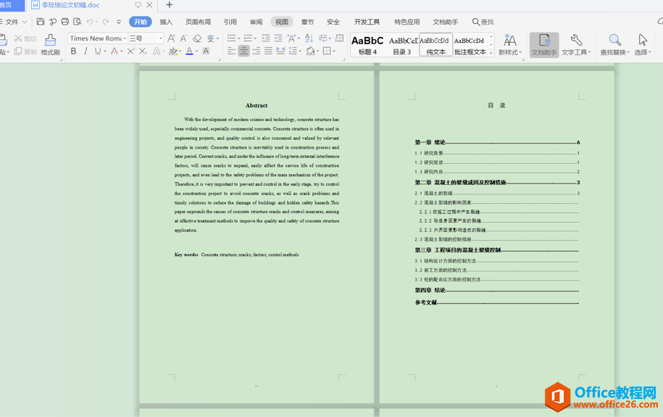Toggle center alignment button
Image resolution: width=663 pixels, height=417 pixels.
click(243, 51)
